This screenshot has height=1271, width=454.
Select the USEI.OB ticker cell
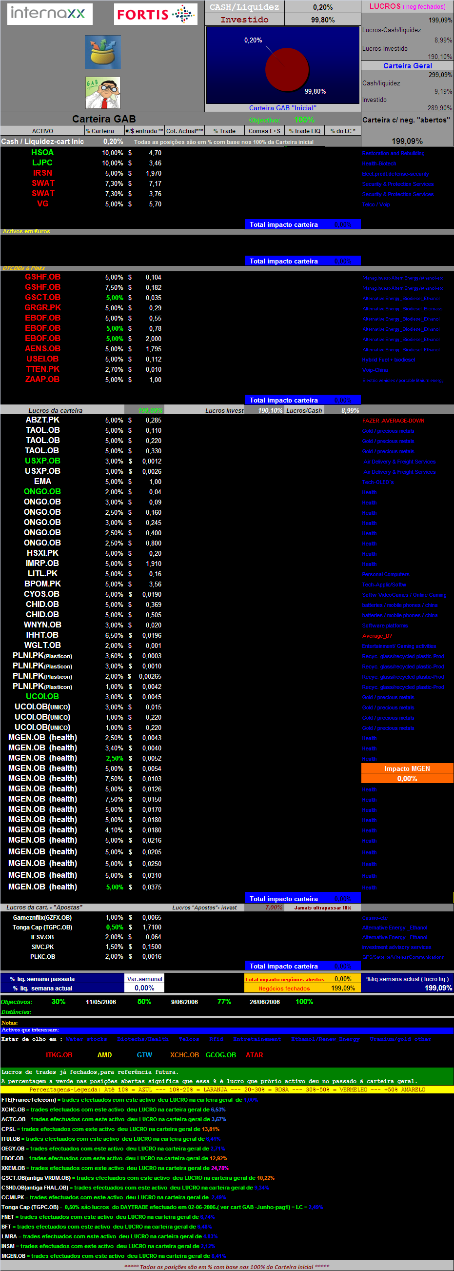(42, 359)
